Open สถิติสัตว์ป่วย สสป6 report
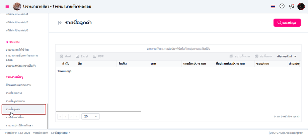The width and height of the screenshot is (308, 136). (x=17, y=31)
